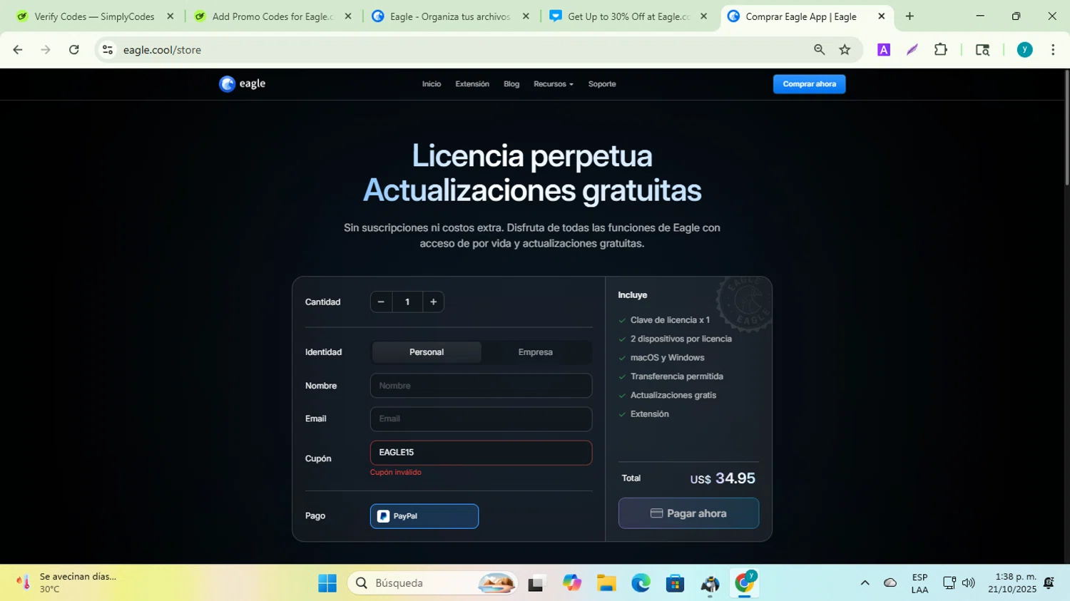Open Soporte in site navigation
This screenshot has height=601, width=1070.
pos(602,84)
